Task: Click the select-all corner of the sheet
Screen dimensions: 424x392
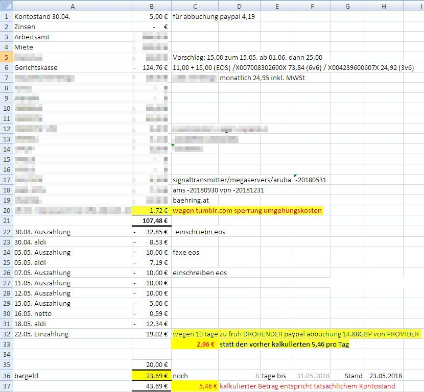Action: 6,6
